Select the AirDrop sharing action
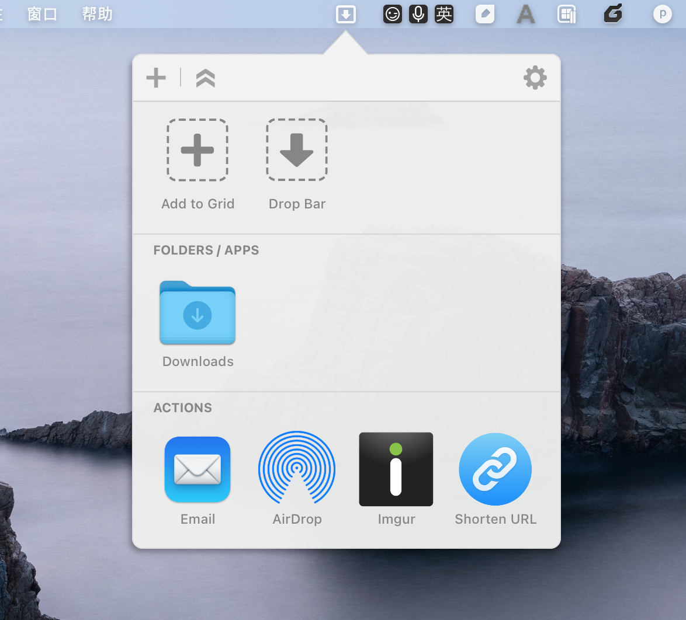 pyautogui.click(x=297, y=469)
